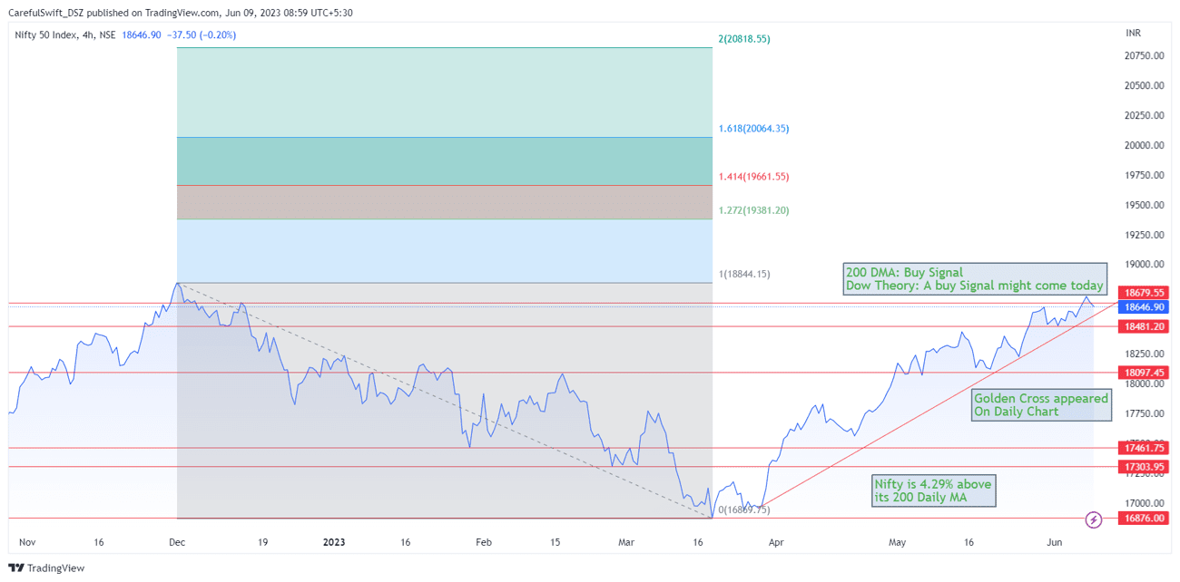The image size is (1180, 582).
Task: Select the brownish 1.272–1.414 Fibonacci zone
Action: pyautogui.click(x=445, y=202)
